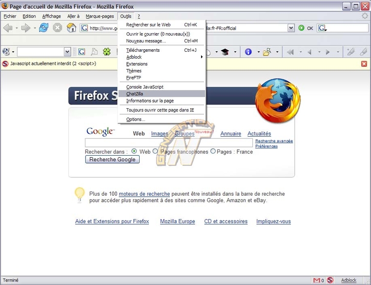Open the info icon dropdown arrow

click(x=258, y=52)
